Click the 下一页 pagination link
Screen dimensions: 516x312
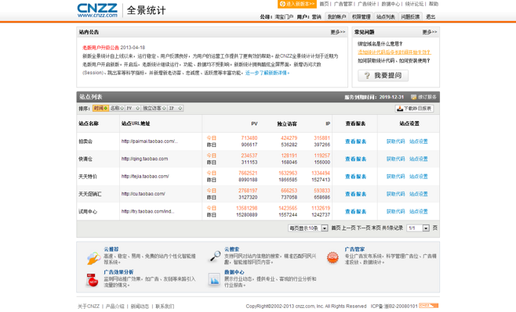364,228
